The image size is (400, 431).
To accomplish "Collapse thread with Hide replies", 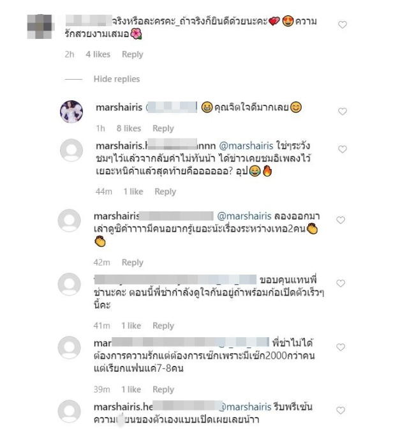I will pyautogui.click(x=117, y=79).
